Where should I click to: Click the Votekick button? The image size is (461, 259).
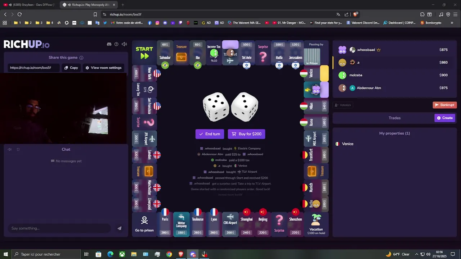(x=343, y=105)
